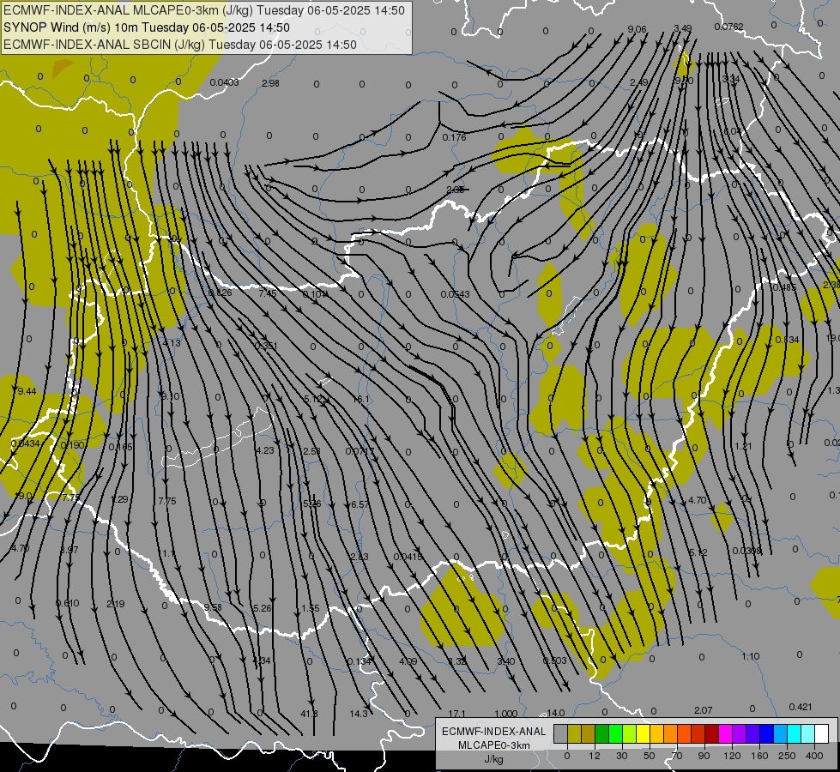This screenshot has height=772, width=840.
Task: Click the legend scale label 400
Action: point(814,756)
